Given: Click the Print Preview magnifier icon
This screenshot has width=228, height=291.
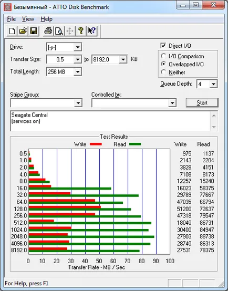Looking at the screenshot, I should point(59,31).
